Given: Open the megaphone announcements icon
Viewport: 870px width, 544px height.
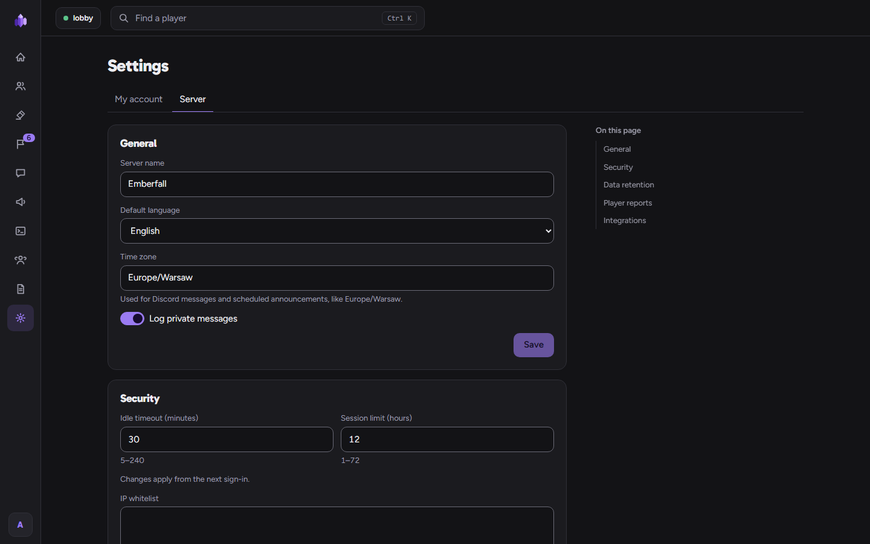Looking at the screenshot, I should point(21,202).
